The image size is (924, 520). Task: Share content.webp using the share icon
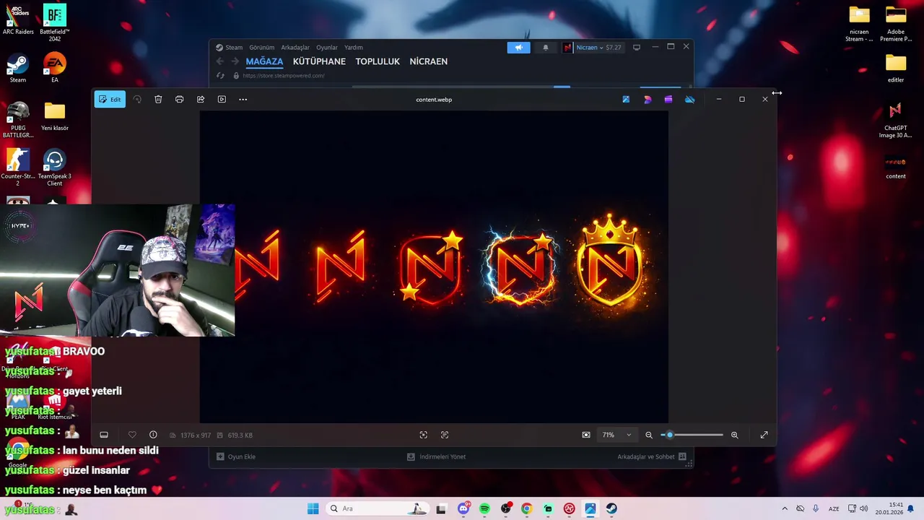[x=201, y=99]
